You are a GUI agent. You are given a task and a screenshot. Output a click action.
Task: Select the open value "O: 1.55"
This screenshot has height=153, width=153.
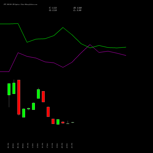coord(53,10)
